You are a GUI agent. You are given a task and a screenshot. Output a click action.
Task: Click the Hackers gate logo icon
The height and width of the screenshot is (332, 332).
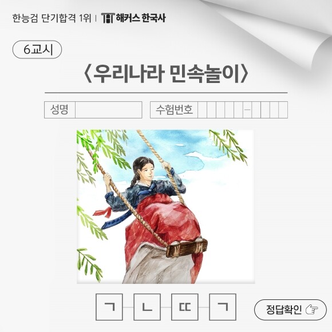click(108, 18)
